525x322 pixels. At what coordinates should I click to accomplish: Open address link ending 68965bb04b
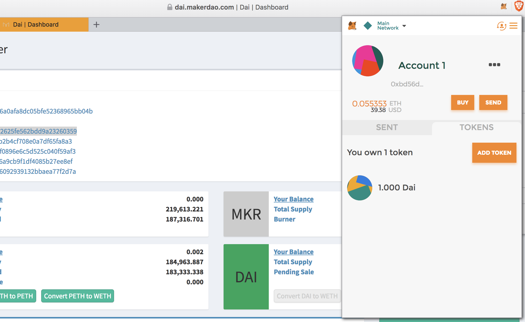coord(46,111)
